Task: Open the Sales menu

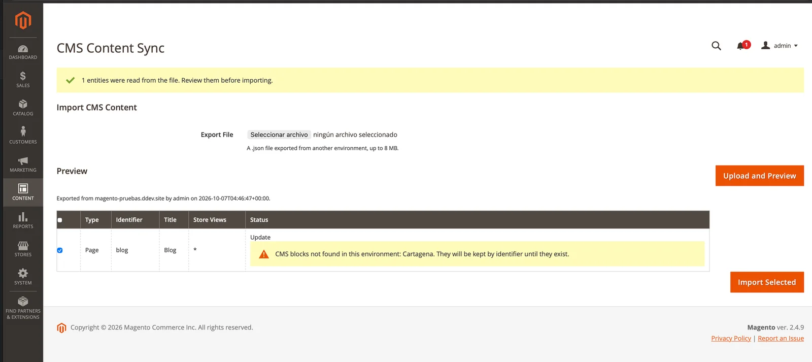Action: [23, 80]
